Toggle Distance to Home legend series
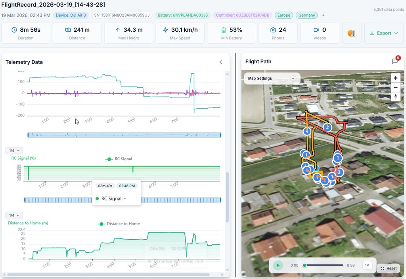 [119, 224]
